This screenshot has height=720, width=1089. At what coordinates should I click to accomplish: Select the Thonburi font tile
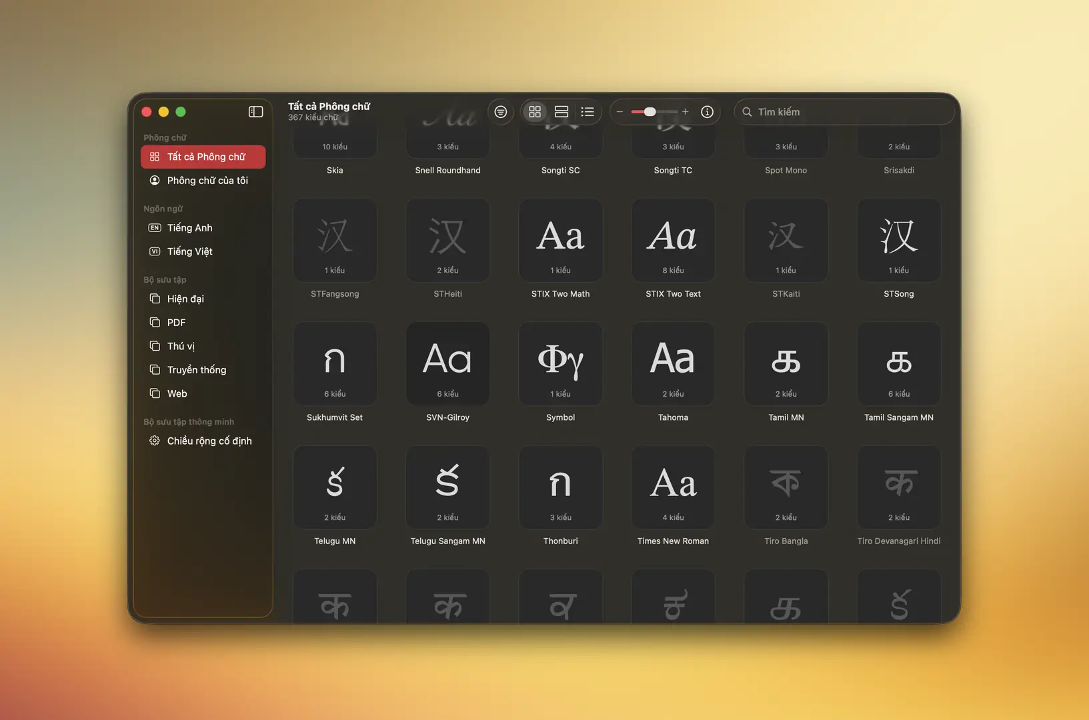coord(561,487)
